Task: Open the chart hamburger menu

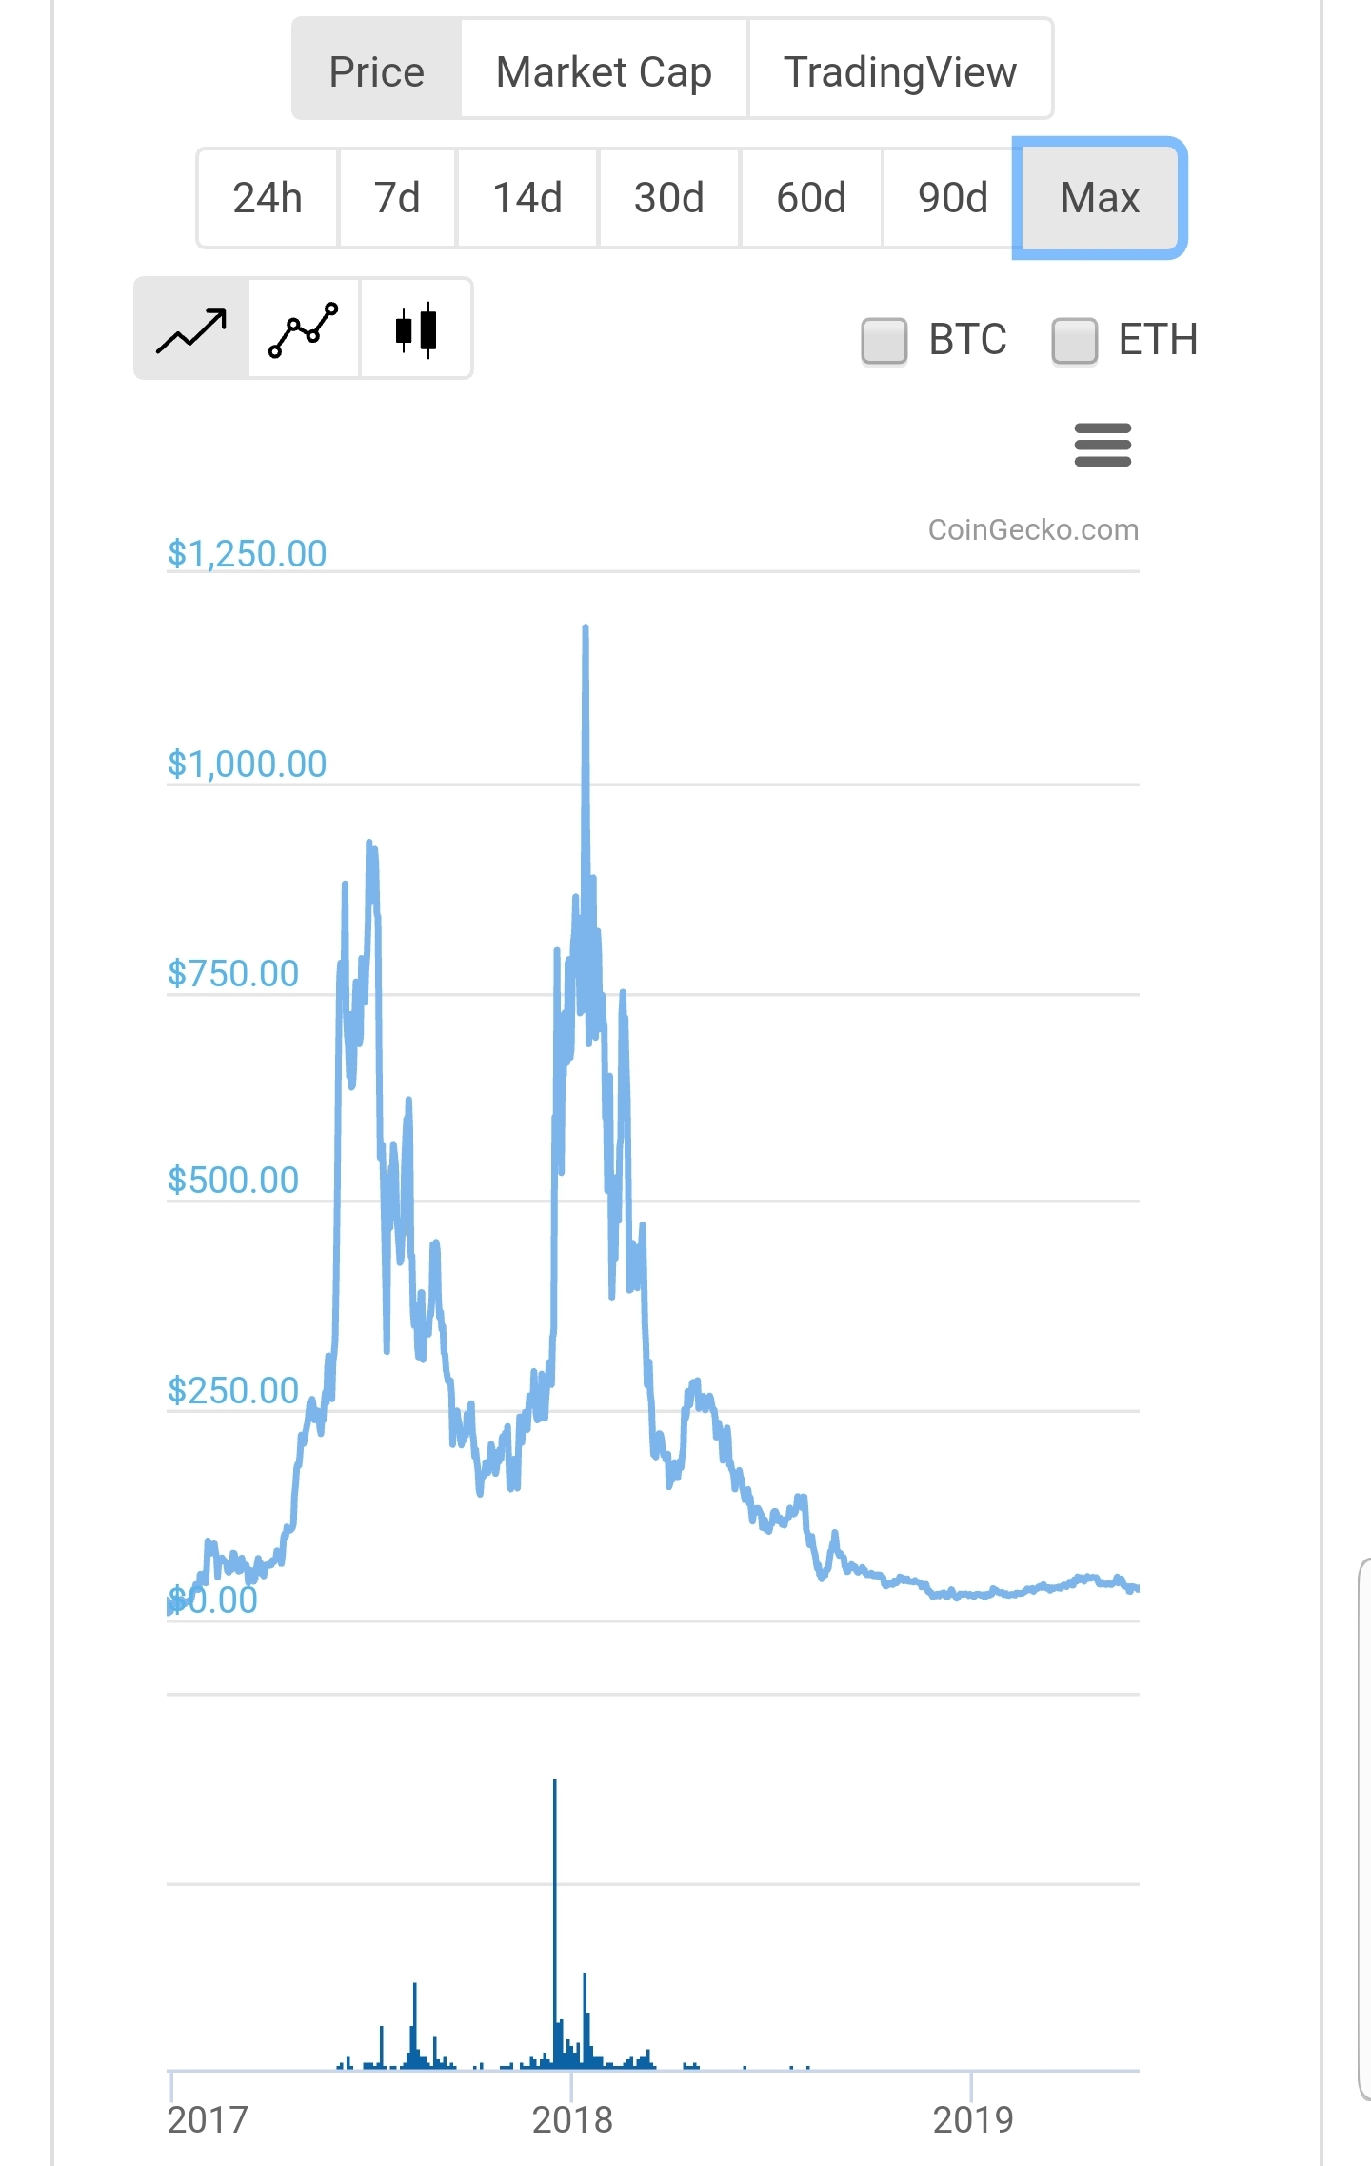Action: tap(1103, 446)
